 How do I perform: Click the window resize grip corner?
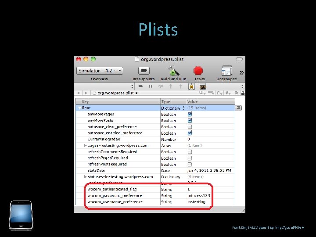point(243,211)
